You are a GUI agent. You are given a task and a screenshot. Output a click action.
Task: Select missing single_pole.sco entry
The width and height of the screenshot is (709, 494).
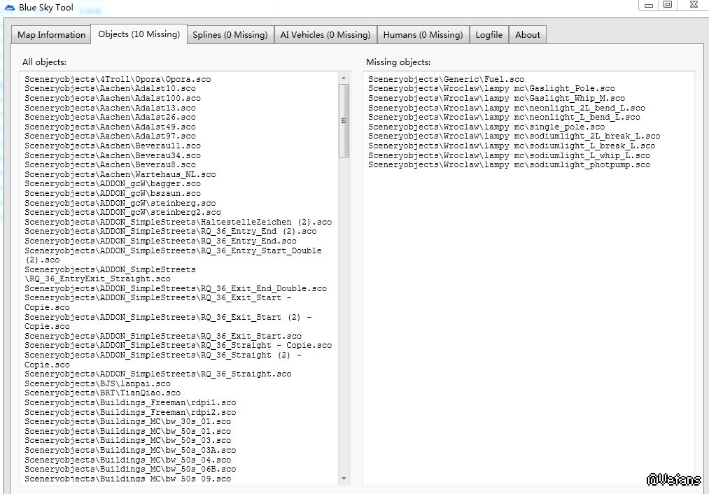(x=486, y=127)
